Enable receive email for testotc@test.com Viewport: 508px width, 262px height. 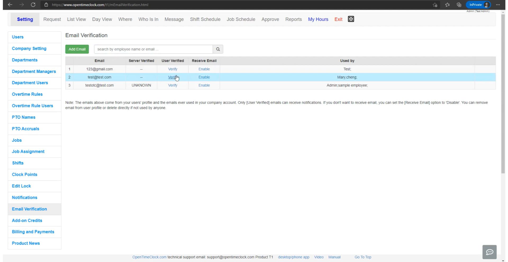204,85
